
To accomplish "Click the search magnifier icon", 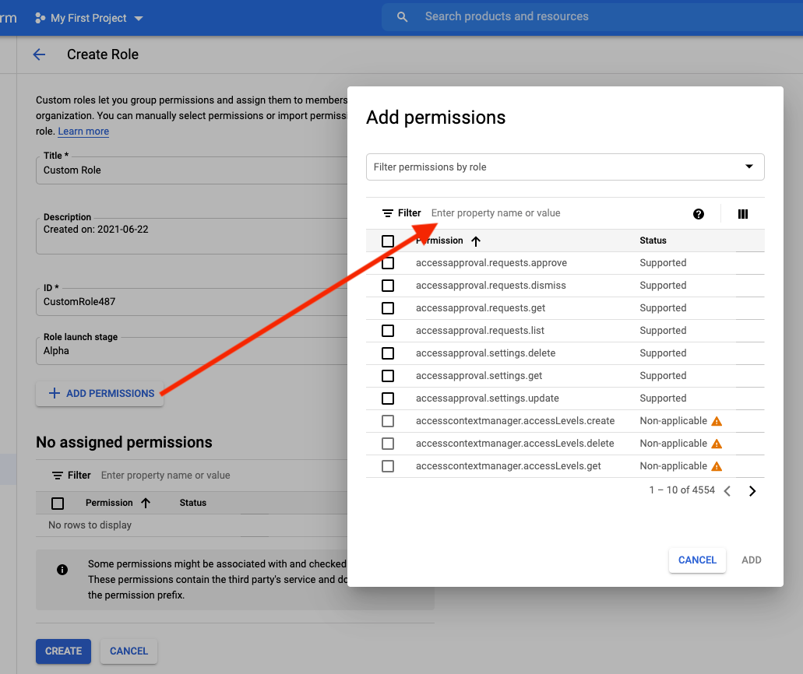I will pos(403,17).
